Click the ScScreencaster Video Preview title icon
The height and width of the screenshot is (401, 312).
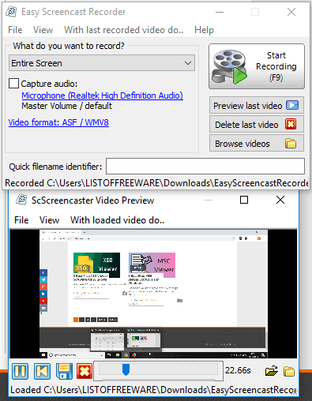pos(21,200)
